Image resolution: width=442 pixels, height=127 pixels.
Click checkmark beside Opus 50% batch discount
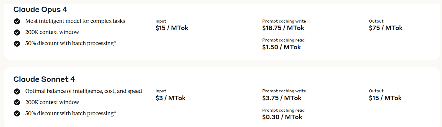click(x=17, y=44)
